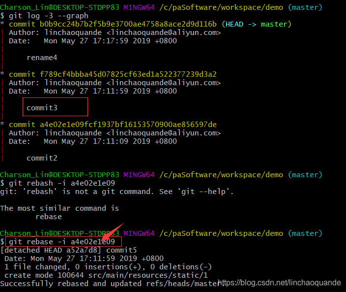Click the 'commit3' commit message

42,108
